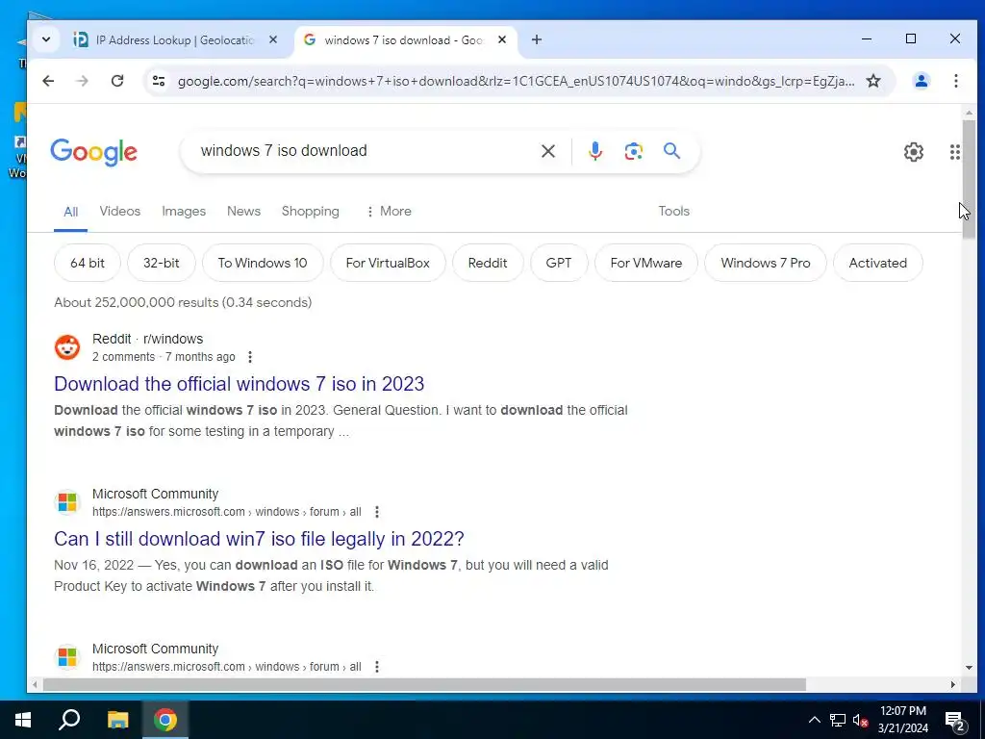Click the scroll right arrow
This screenshot has width=985, height=739.
(x=953, y=684)
